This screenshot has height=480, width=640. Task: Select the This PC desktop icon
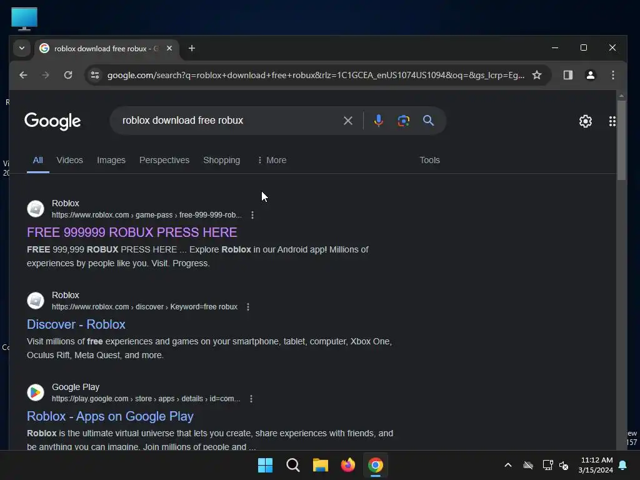click(x=24, y=19)
